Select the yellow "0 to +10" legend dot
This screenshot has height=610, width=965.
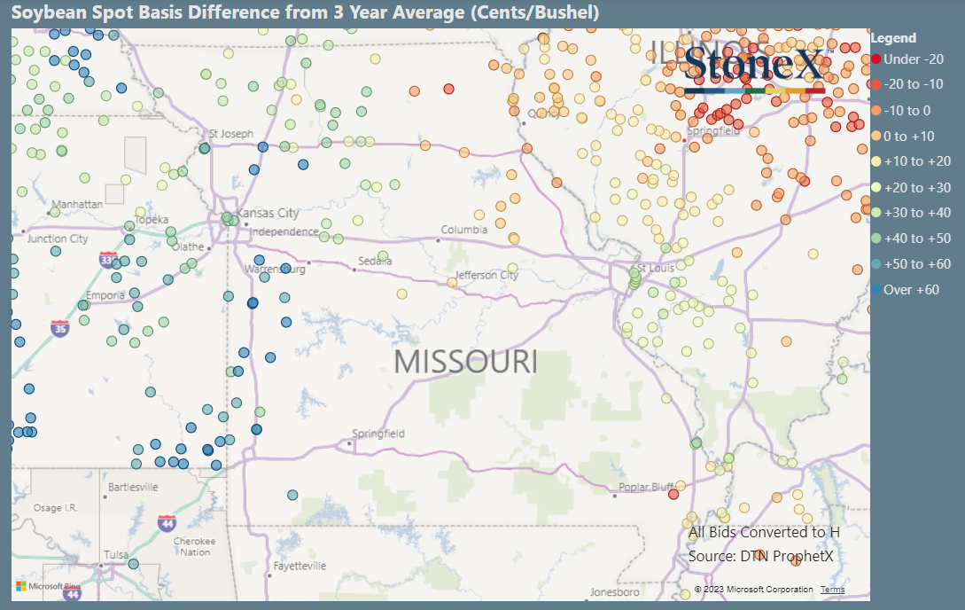(877, 137)
